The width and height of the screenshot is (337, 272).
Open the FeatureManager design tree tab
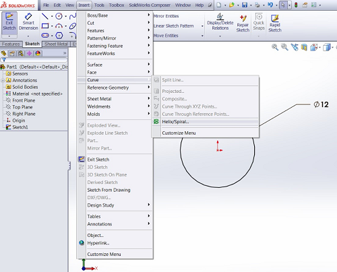3,53
